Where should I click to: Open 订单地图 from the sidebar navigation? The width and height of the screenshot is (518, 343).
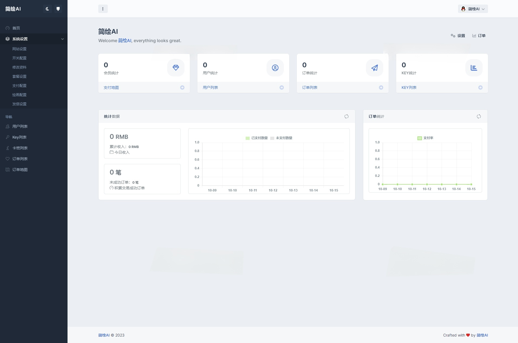coord(20,170)
